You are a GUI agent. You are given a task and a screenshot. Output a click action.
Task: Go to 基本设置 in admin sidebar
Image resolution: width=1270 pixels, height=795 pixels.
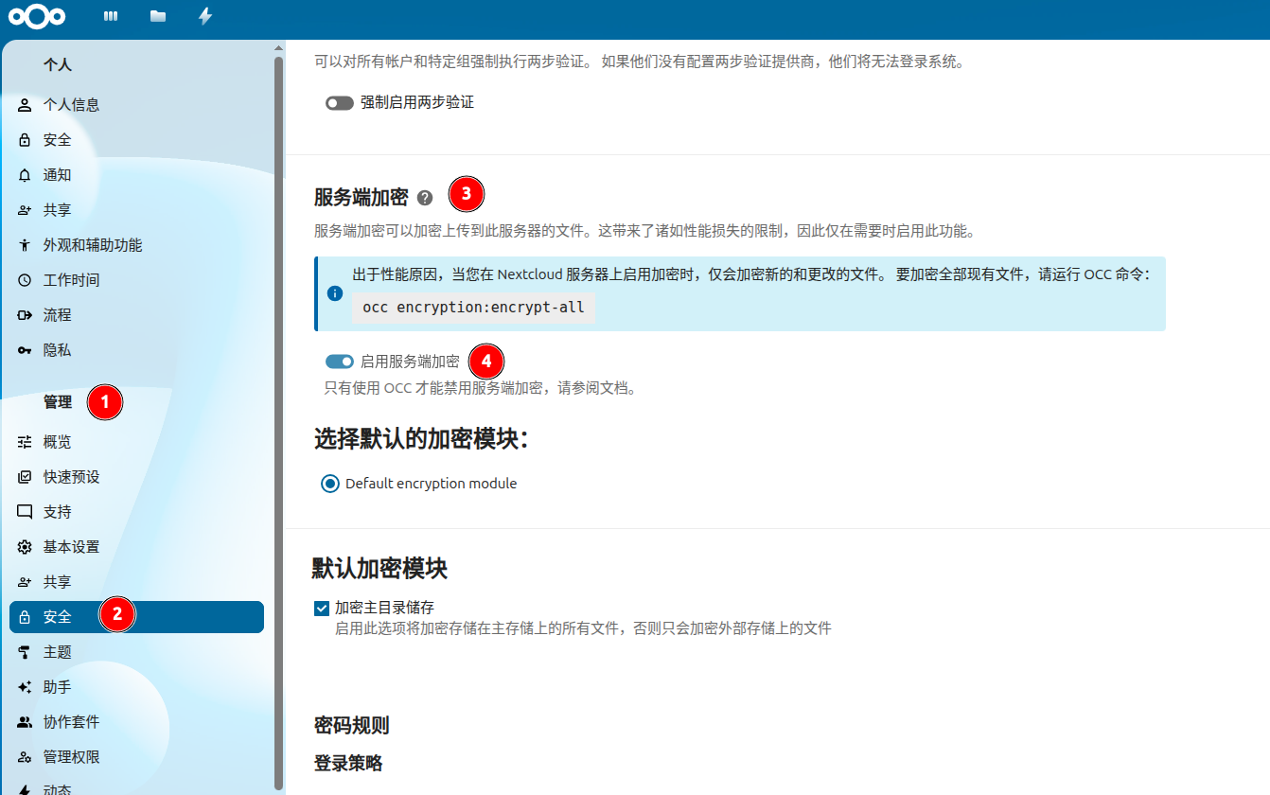click(x=71, y=547)
